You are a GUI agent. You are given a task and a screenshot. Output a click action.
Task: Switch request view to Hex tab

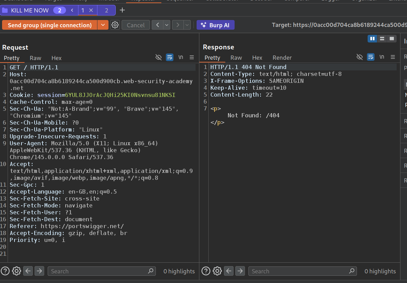coord(56,58)
